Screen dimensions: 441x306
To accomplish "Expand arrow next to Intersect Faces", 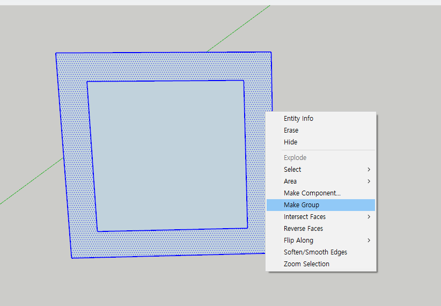I will point(369,217).
